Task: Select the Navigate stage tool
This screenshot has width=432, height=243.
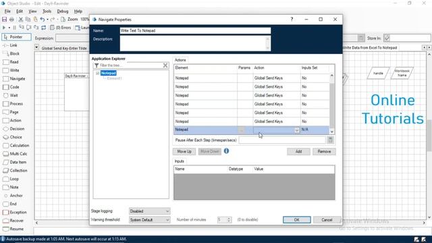Action: [14, 78]
